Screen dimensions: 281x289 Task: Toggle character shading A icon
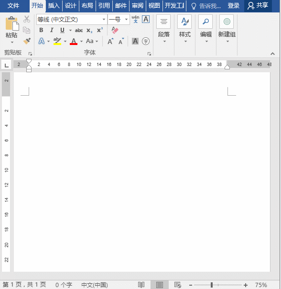point(135,41)
